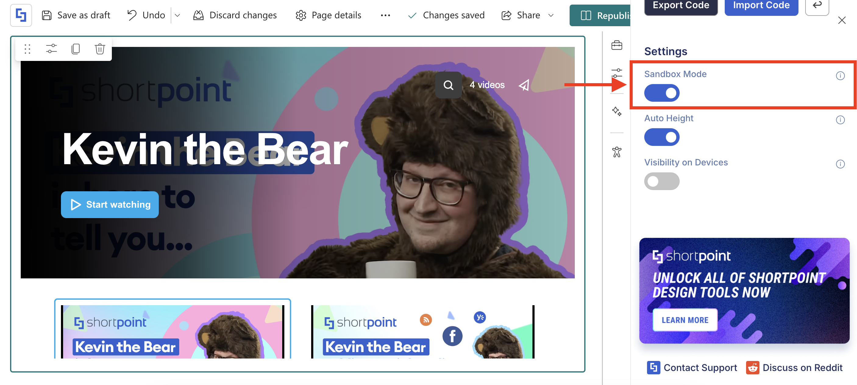The image size is (857, 385).
Task: Disable the Sandbox Mode toggle
Action: (x=661, y=93)
